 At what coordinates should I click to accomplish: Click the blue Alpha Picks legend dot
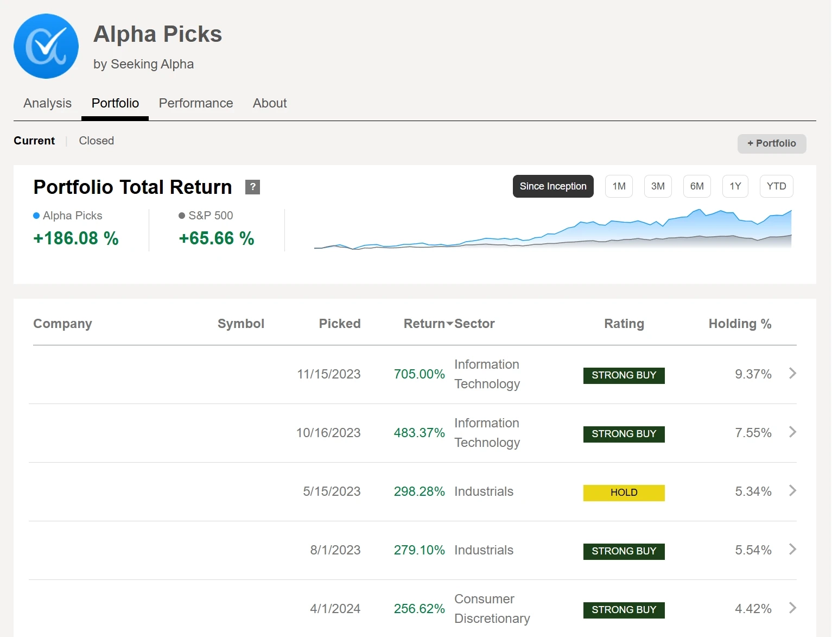click(x=36, y=216)
